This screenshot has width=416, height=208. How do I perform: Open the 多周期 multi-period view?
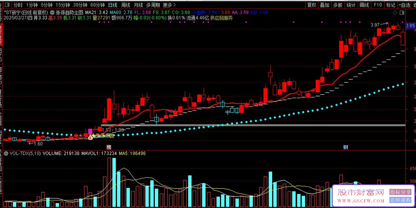pos(153,5)
